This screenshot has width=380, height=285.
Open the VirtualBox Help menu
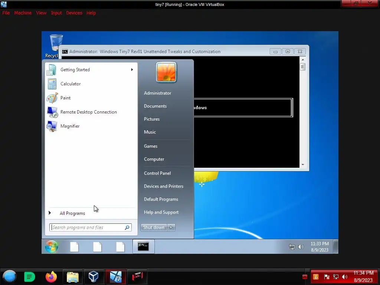coord(91,13)
